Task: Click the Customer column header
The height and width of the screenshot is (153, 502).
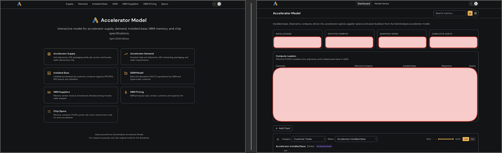Action: (281, 66)
